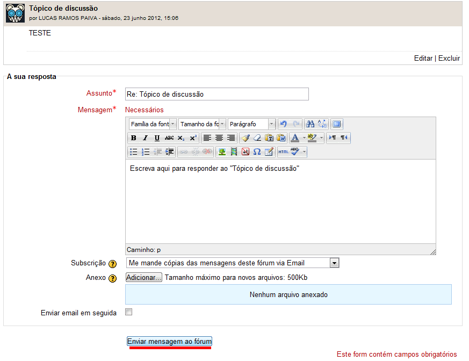Viewport: 469px width, 361px height.
Task: Increase indent of paragraph
Action: (169, 152)
